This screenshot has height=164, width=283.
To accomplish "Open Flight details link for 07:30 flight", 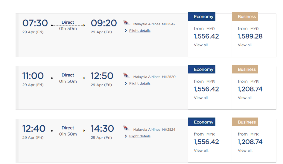I will pos(140,31).
